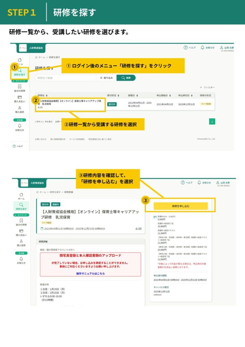This screenshot has width=245, height=347.
Task: Open 自分の研修 in the course detail page sidebar
Action: [21, 222]
